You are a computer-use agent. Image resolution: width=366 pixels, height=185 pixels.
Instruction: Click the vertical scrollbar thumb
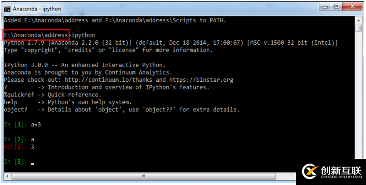click(358, 28)
